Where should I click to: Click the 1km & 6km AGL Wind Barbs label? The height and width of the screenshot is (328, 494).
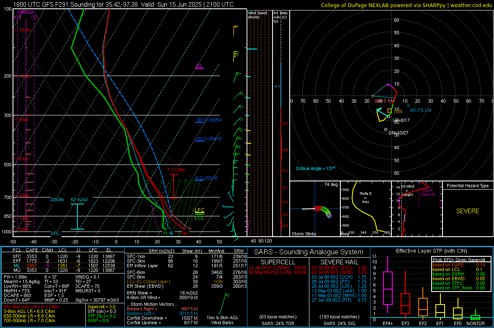coord(222,320)
